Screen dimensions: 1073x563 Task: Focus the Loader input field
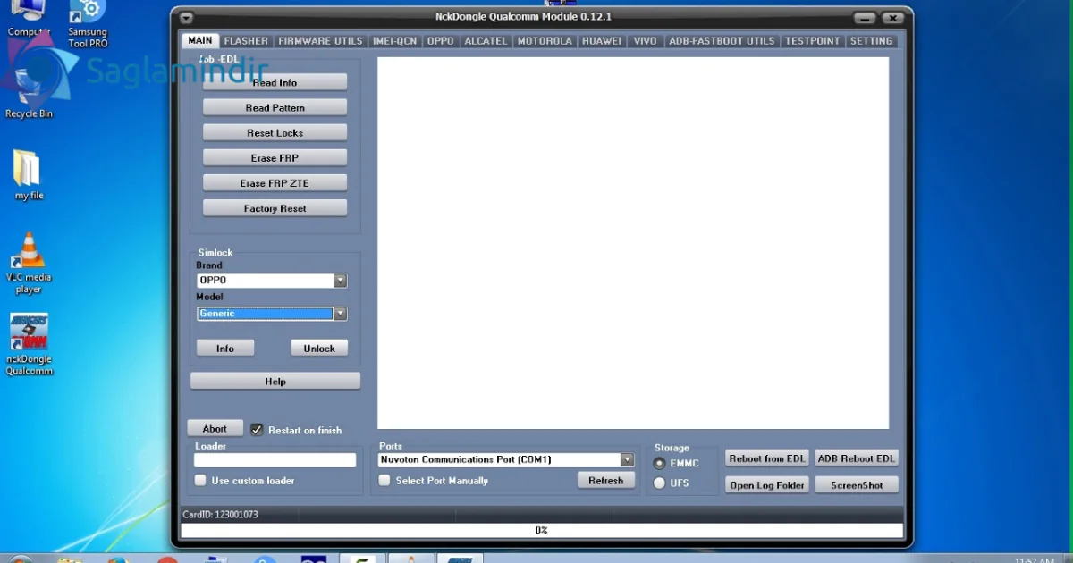[x=275, y=460]
